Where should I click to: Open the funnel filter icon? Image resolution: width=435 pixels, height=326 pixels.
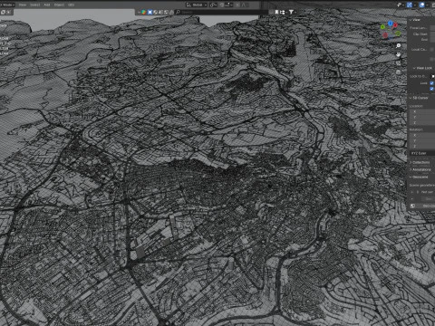click(x=291, y=12)
